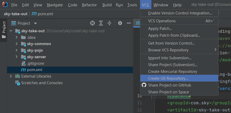Click the com.sky groupId text in editor
The width and height of the screenshot is (231, 113).
click(x=200, y=103)
